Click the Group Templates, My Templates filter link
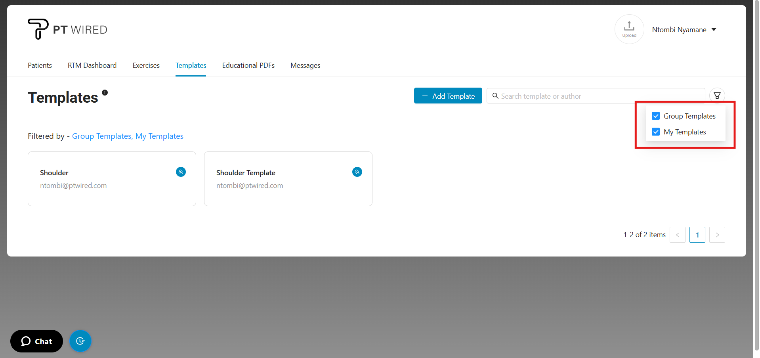 pos(128,136)
